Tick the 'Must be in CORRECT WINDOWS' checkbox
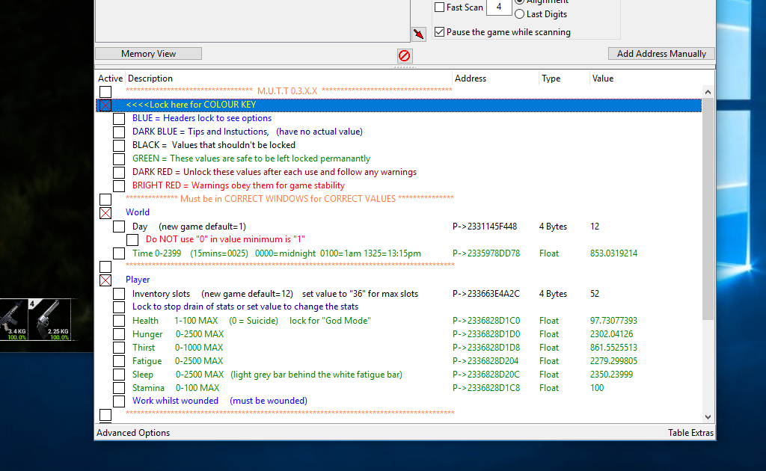The image size is (766, 471). (x=105, y=200)
